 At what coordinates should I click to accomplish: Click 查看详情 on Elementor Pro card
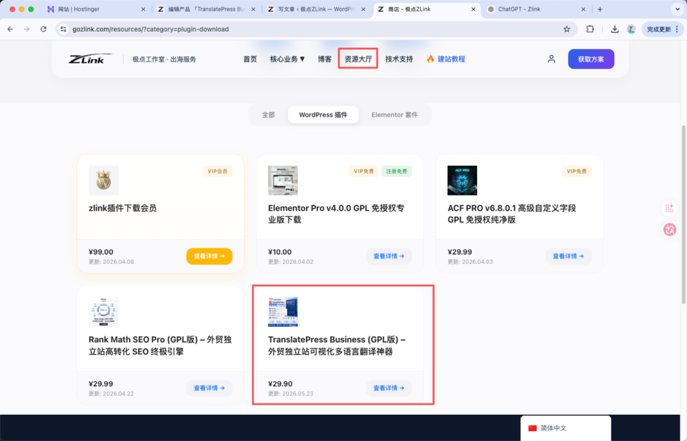coord(389,256)
